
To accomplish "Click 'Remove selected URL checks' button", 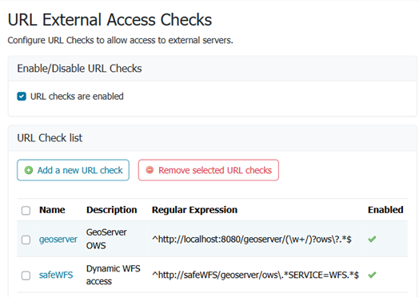I will coord(209,170).
